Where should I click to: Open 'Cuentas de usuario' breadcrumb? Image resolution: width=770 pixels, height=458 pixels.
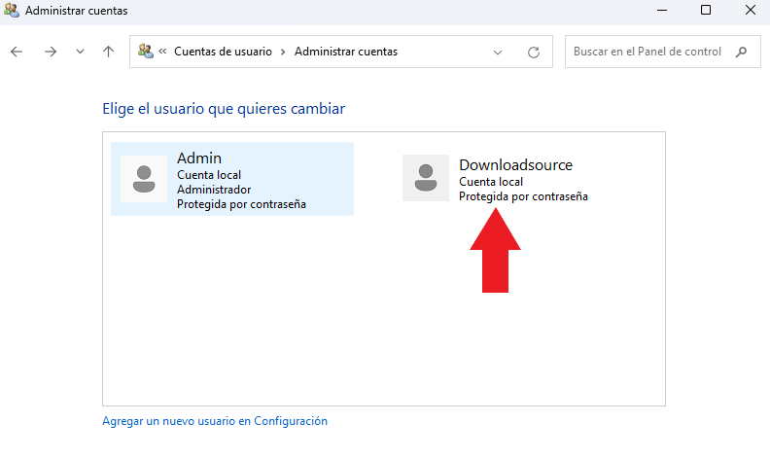[x=223, y=52]
